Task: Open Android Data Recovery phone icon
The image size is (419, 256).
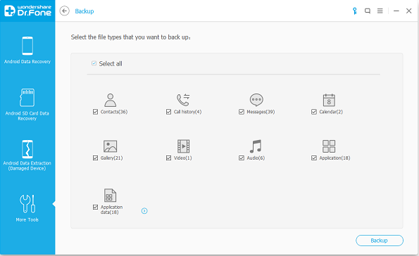Action: click(27, 46)
